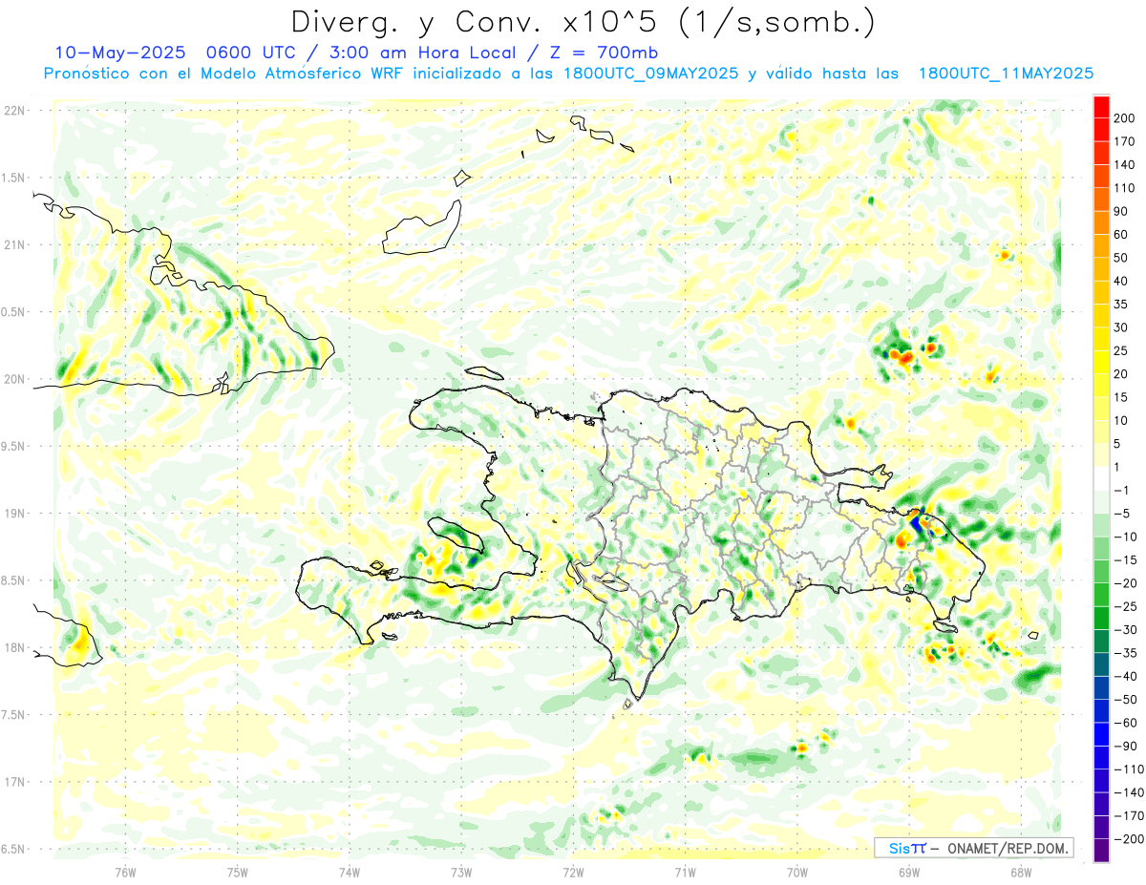Click the positive 60 colorbar label
This screenshot has height=885, width=1146.
[1121, 235]
